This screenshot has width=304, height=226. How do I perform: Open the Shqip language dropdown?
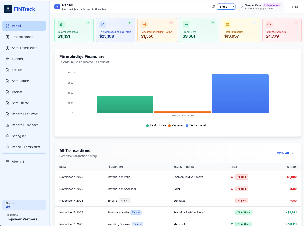226,7
